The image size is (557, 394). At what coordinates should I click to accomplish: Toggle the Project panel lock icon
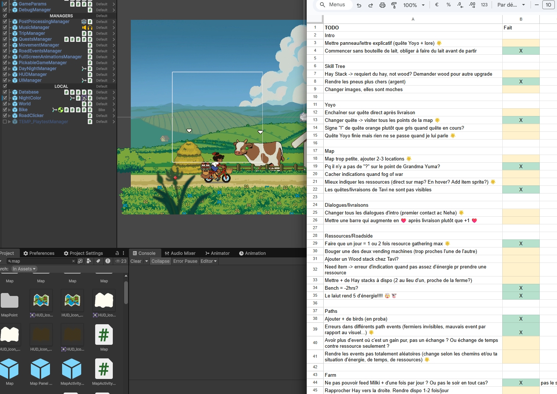click(x=117, y=253)
